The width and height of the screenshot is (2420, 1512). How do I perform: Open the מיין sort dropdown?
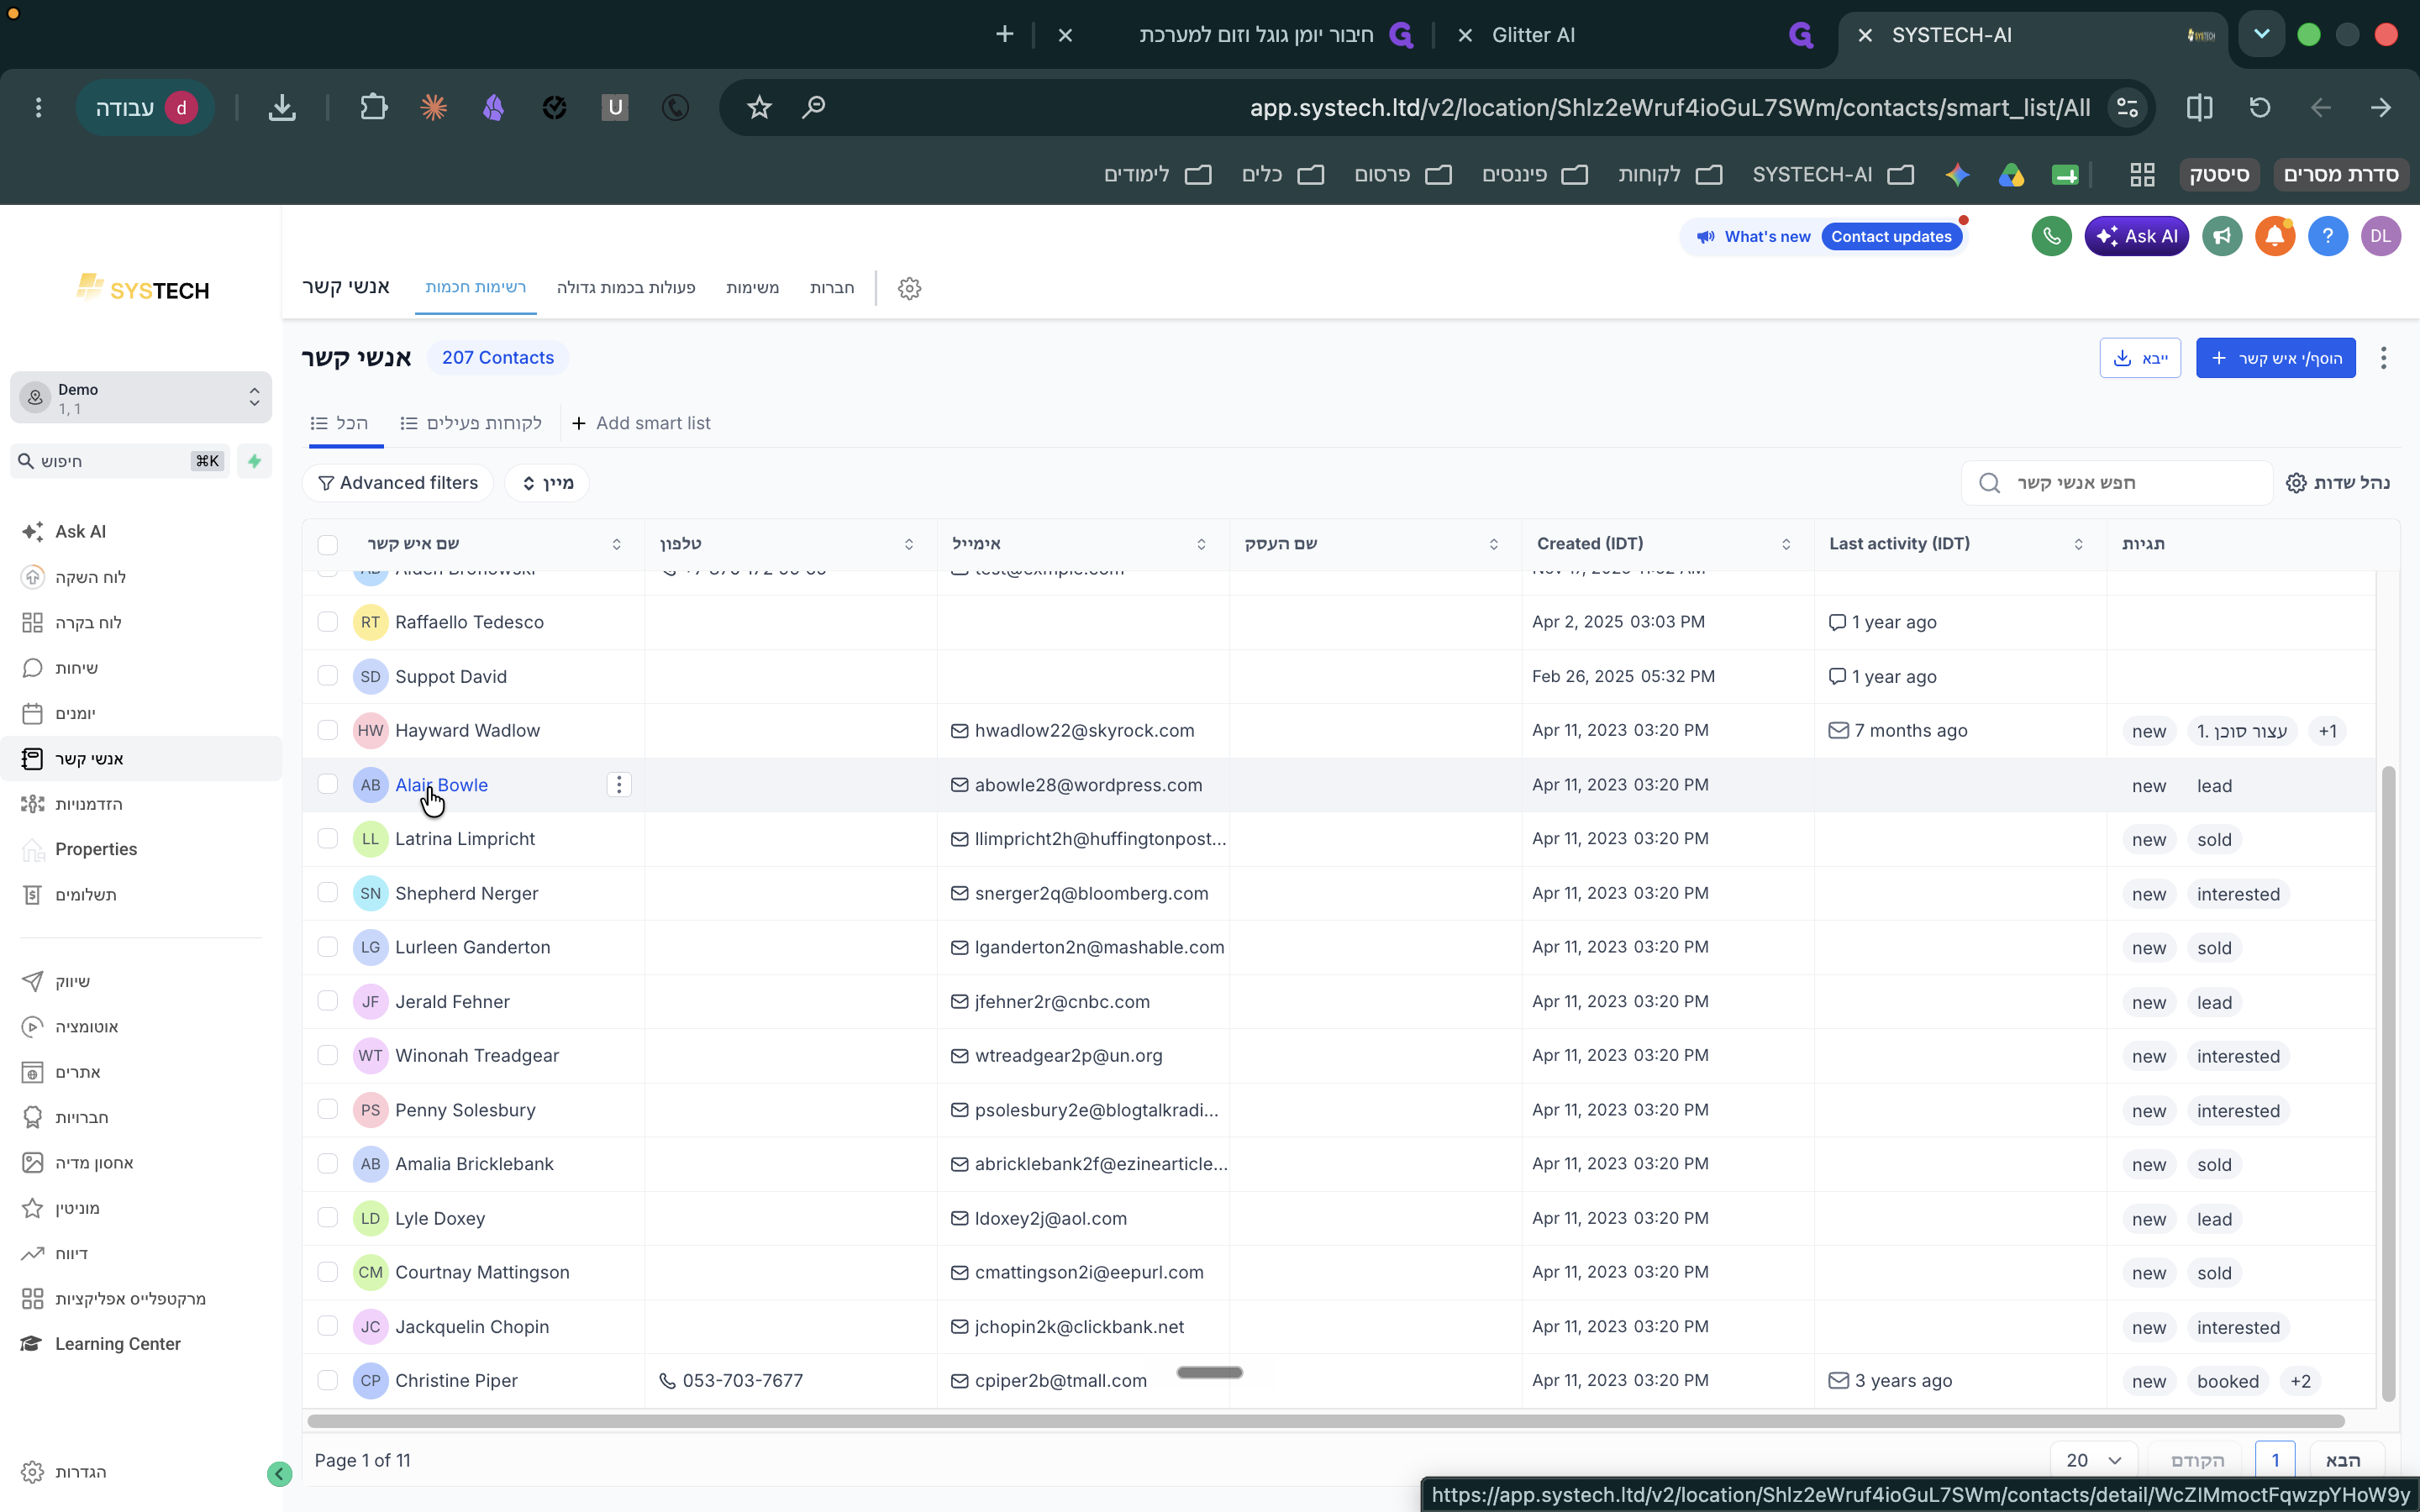pyautogui.click(x=547, y=483)
